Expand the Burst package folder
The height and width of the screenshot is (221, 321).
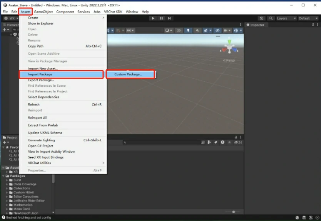(7, 180)
